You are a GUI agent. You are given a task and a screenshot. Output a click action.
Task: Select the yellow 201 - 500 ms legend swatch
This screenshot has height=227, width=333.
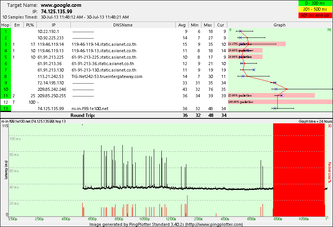[315, 9]
